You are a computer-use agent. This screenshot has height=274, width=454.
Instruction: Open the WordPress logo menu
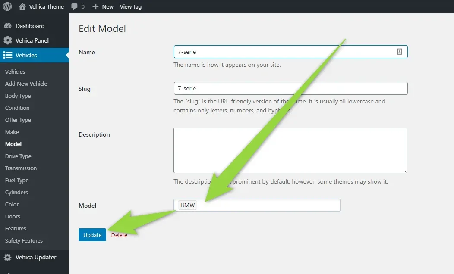click(7, 6)
